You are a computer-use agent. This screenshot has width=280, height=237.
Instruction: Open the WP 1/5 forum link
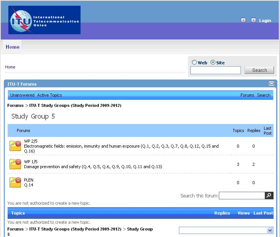(31, 162)
